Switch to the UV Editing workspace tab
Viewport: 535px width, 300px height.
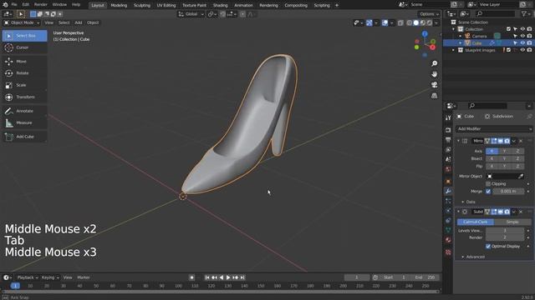click(166, 6)
